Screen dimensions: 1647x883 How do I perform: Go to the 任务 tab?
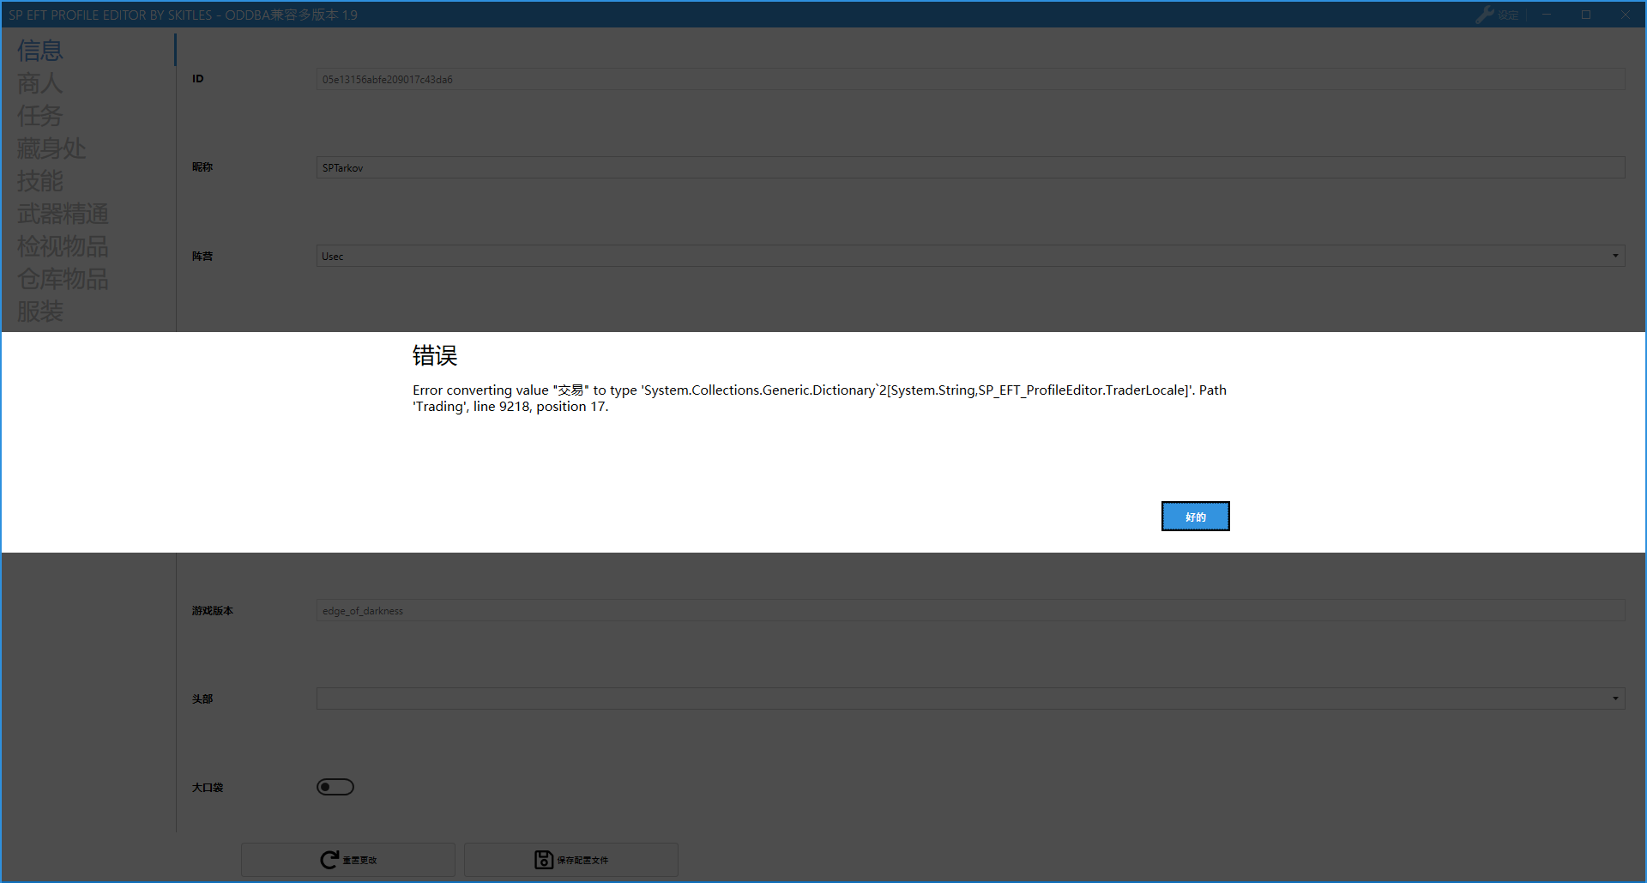(x=40, y=116)
